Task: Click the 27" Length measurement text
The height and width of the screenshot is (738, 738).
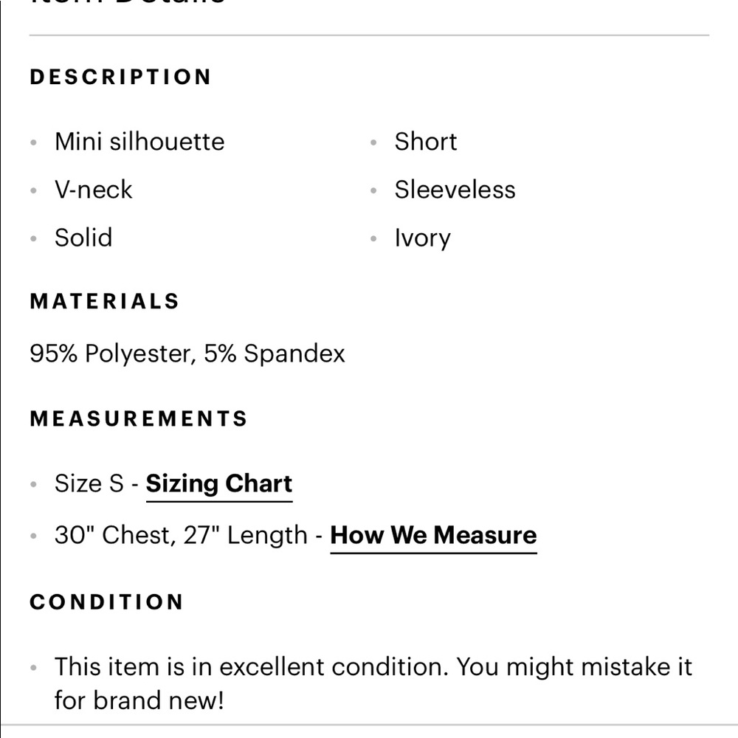Action: 245,535
